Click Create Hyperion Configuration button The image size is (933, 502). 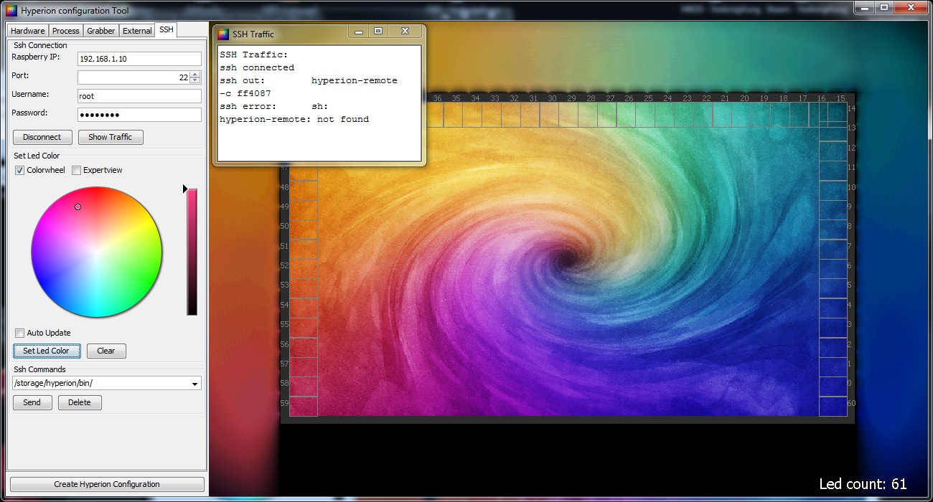coord(107,484)
